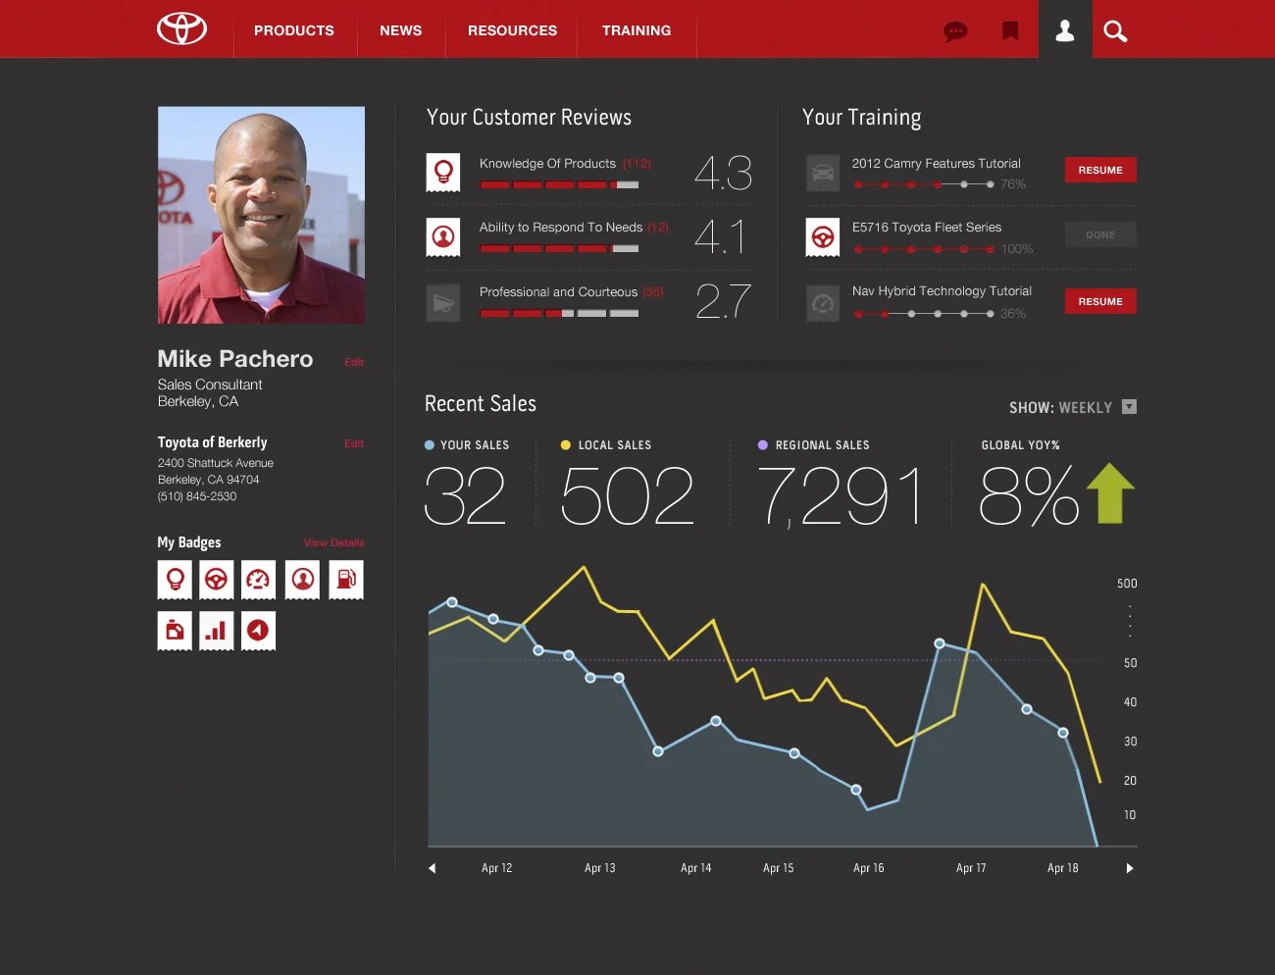Open the Training menu

(637, 30)
